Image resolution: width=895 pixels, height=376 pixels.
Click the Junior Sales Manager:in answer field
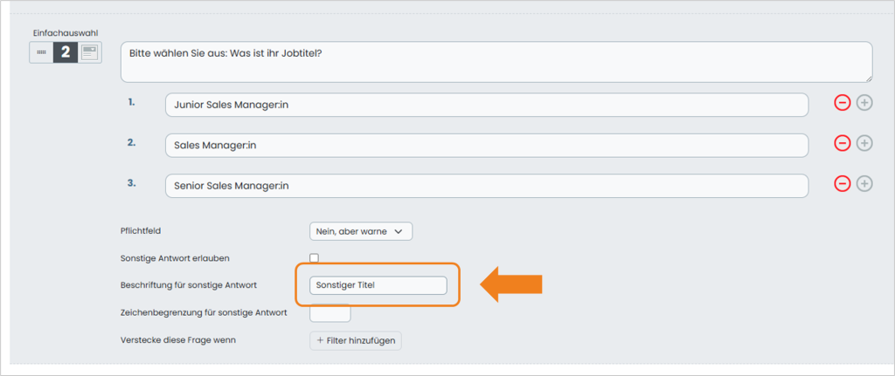click(487, 105)
